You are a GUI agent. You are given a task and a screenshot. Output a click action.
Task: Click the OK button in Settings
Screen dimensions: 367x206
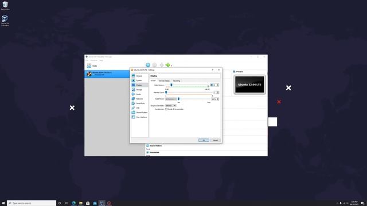click(204, 140)
